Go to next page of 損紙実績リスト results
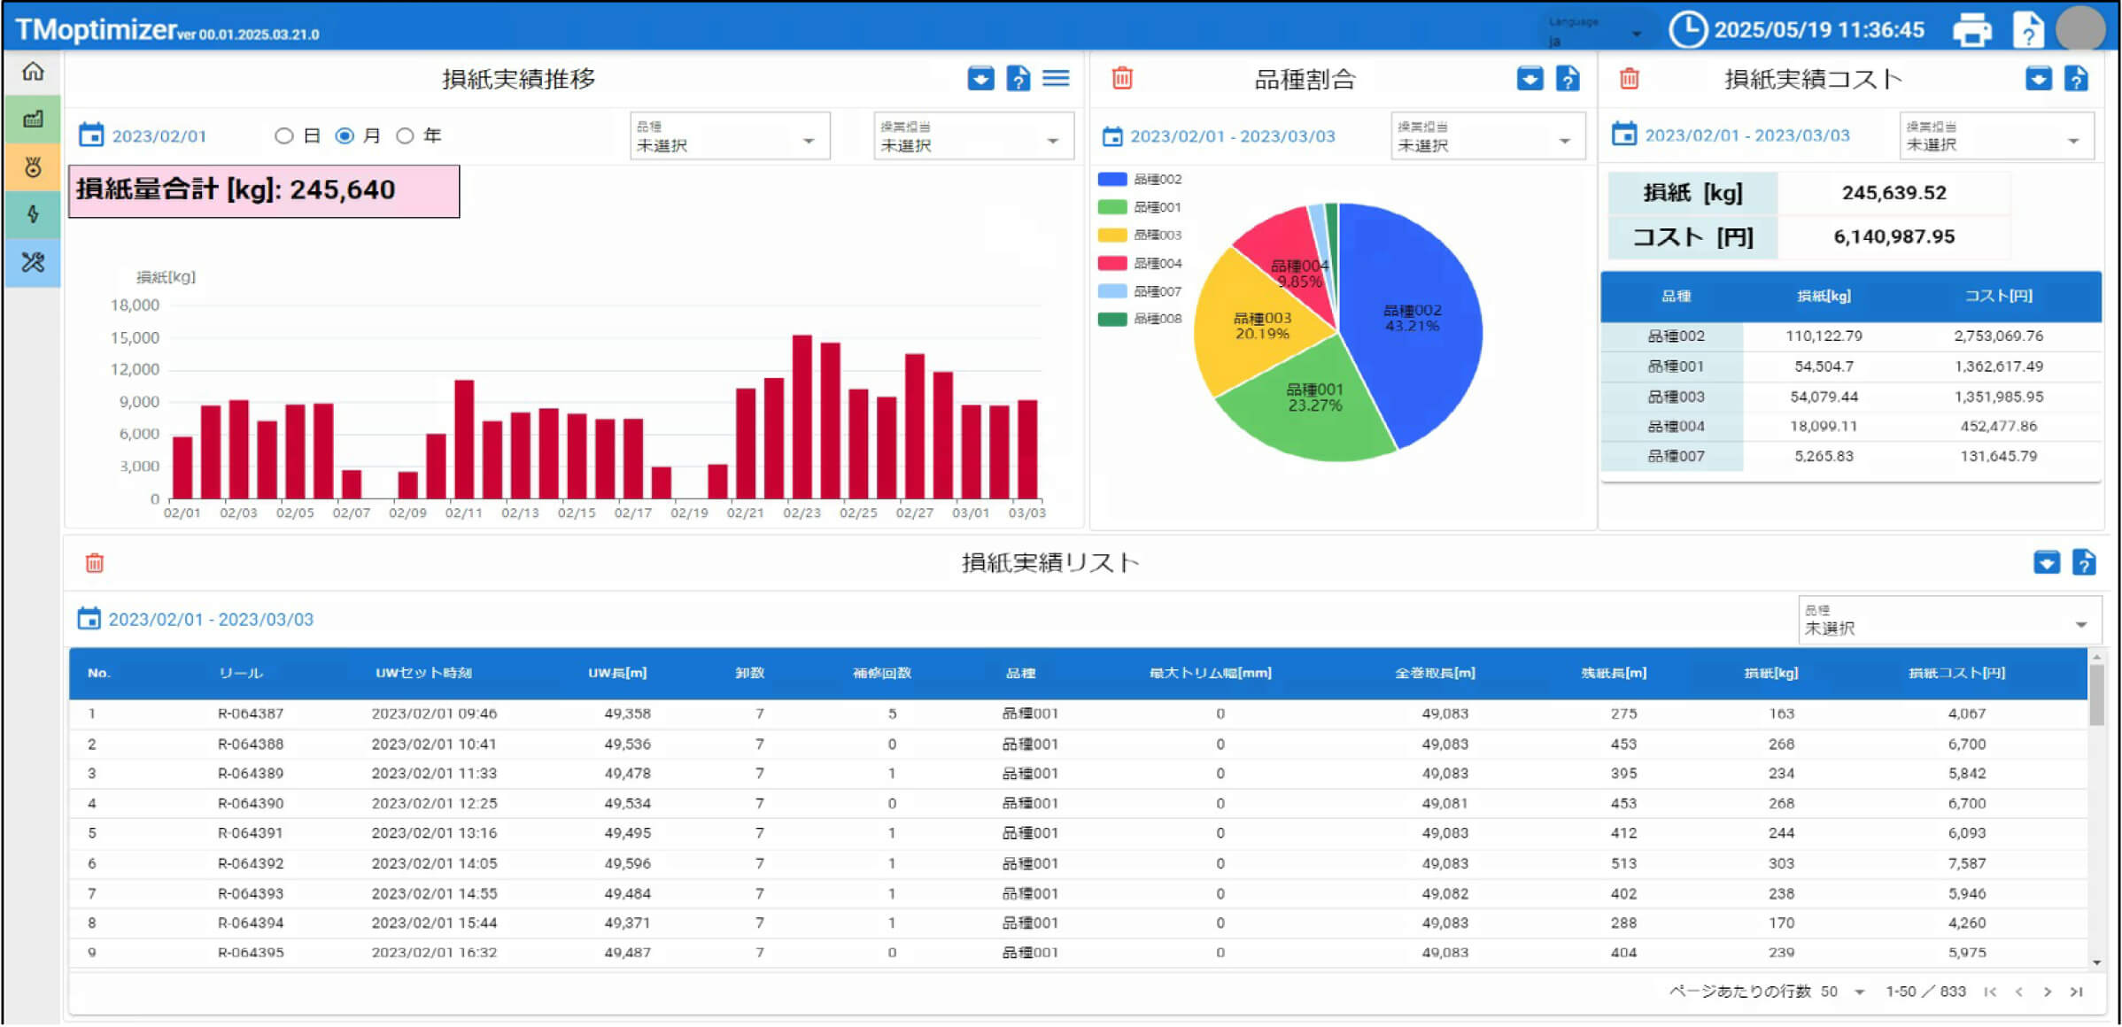This screenshot has height=1027, width=2122. tap(2047, 992)
